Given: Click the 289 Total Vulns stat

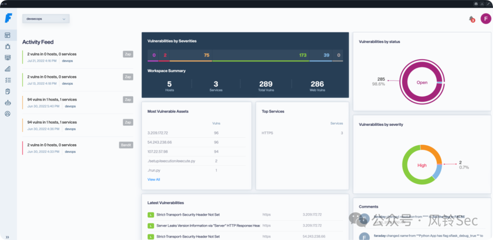Looking at the screenshot, I should (x=266, y=86).
